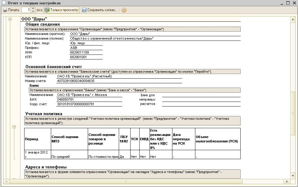Click the vertical scrollbar thumb
The image size is (298, 187).
tap(293, 113)
